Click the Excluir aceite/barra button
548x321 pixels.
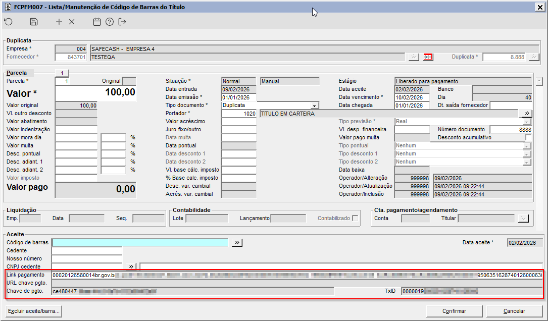pos(34,311)
